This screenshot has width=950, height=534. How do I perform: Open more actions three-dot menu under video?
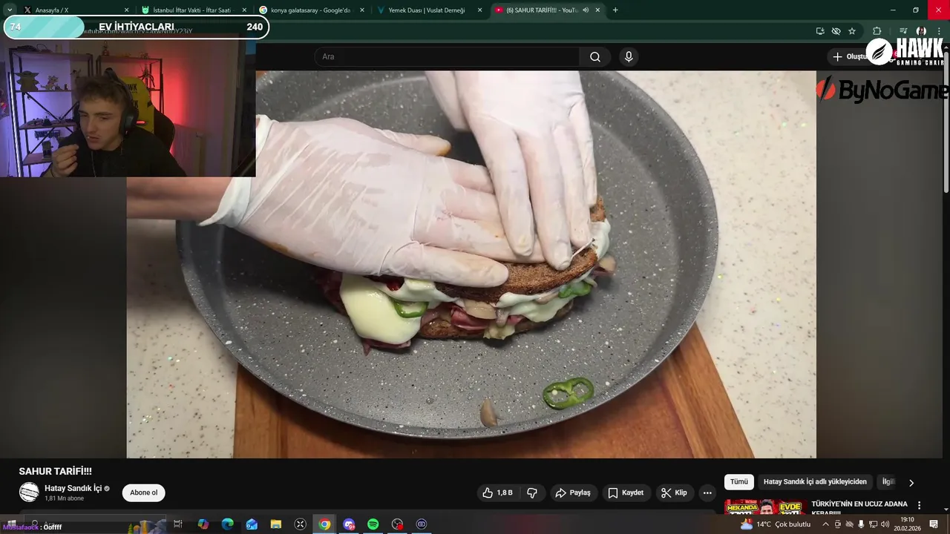coord(707,492)
